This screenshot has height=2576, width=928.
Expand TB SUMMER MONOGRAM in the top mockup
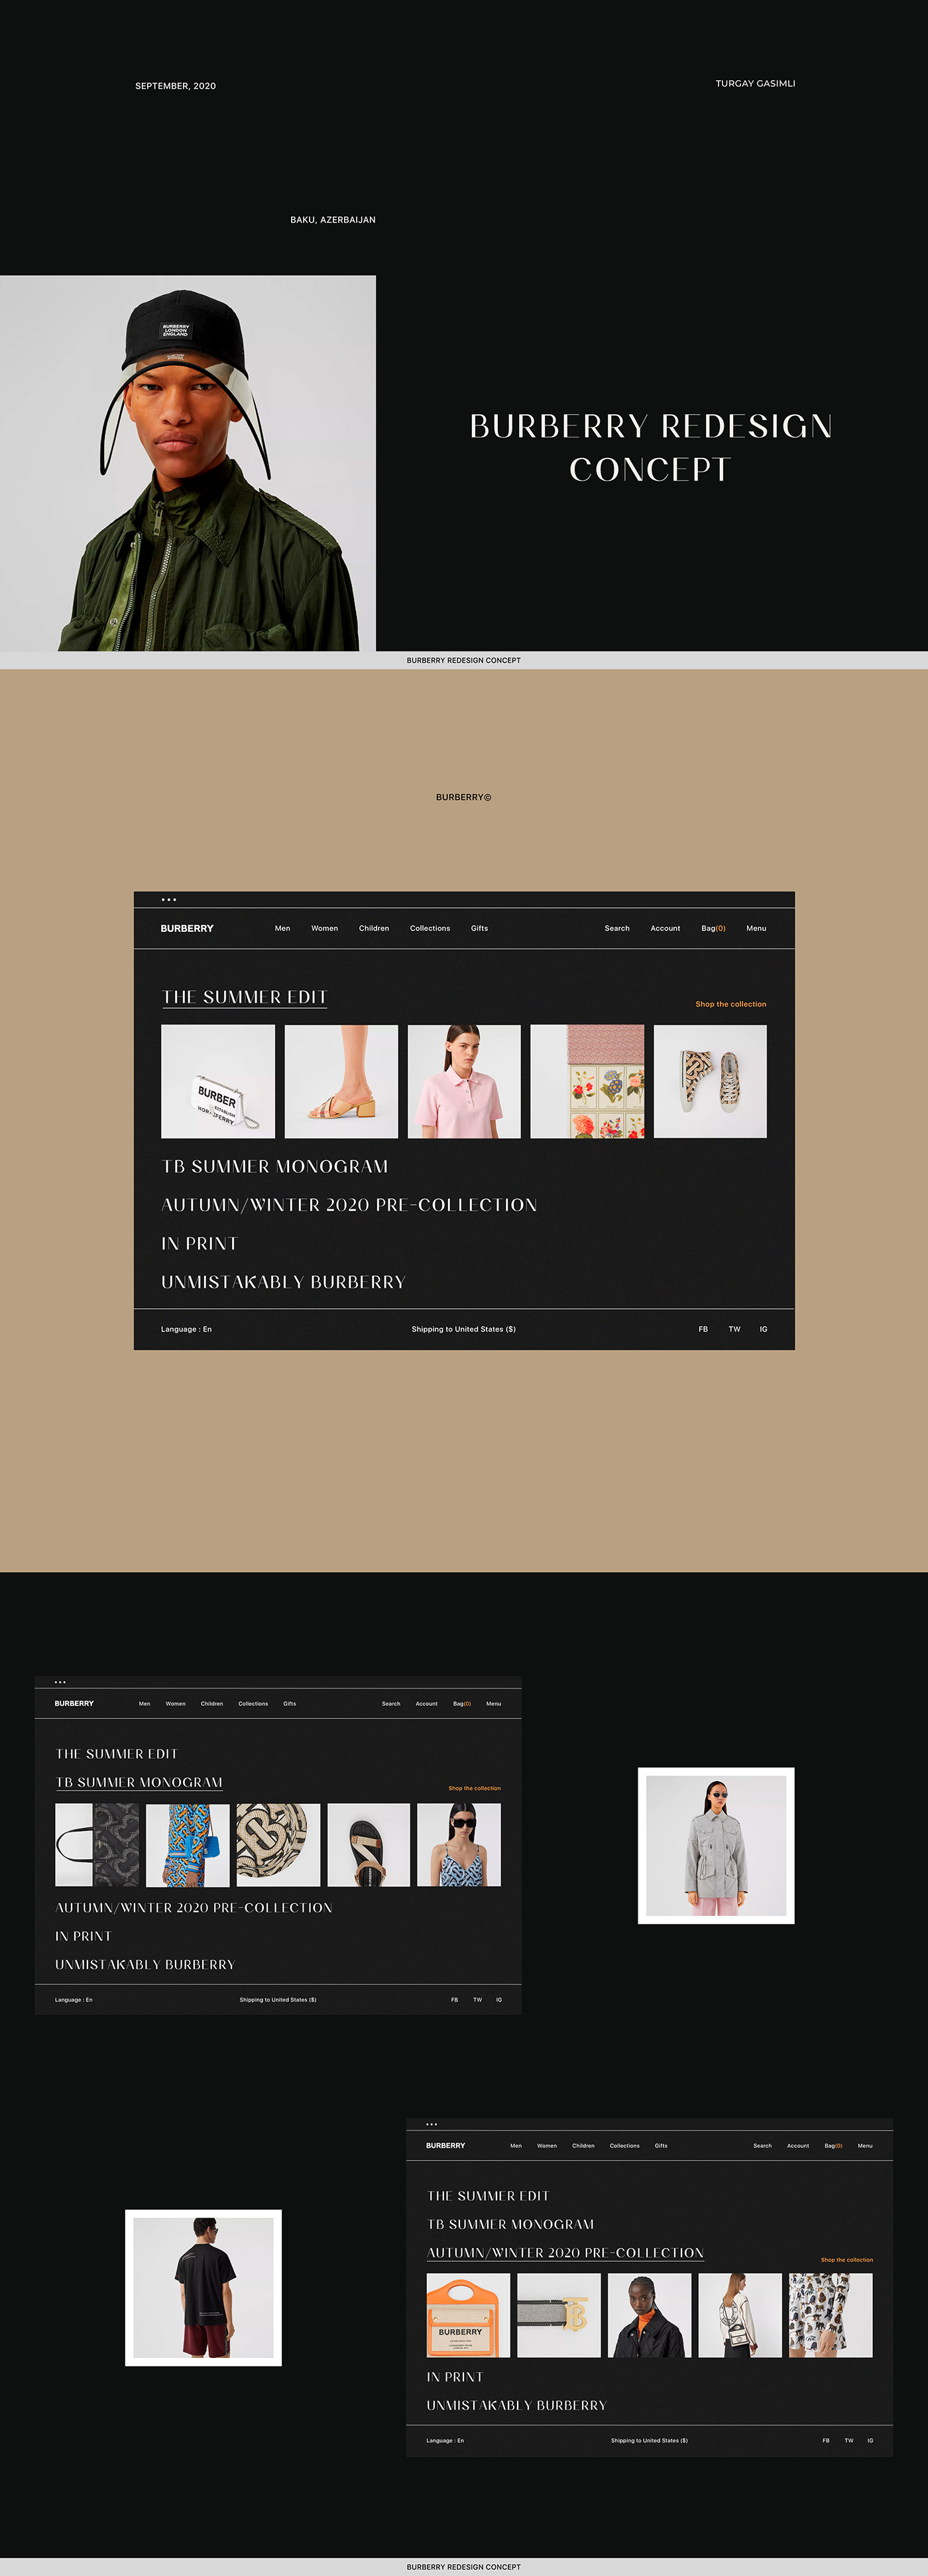(275, 1166)
